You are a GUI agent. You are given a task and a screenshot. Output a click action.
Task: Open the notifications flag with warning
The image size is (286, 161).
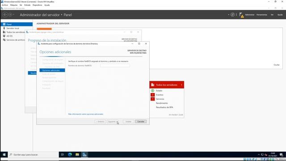tap(241, 15)
